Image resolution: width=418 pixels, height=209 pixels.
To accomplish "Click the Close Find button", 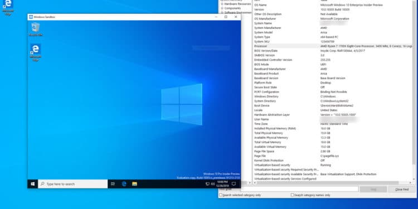I will (402, 189).
